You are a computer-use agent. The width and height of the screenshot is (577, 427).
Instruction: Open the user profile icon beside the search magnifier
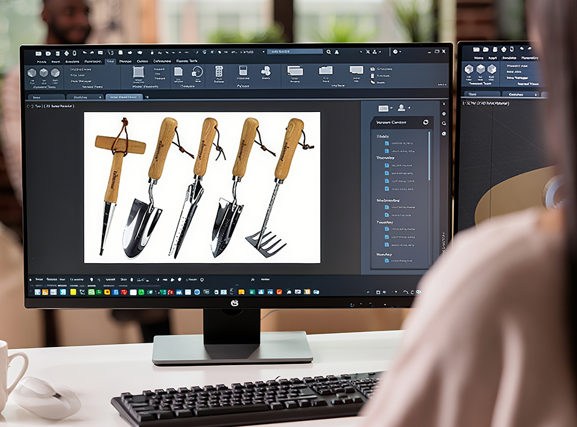[336, 52]
